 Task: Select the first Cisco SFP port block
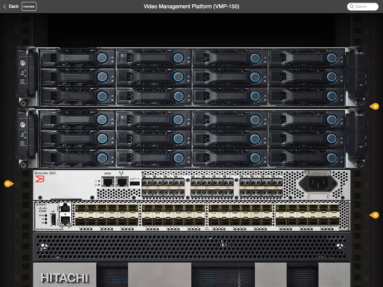click(107, 215)
